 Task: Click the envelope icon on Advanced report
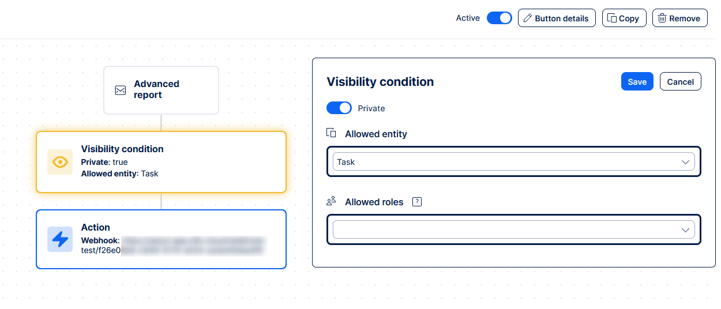point(120,90)
